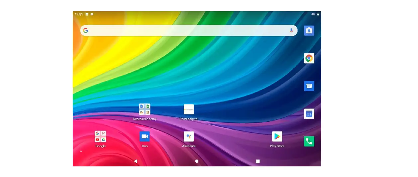Click the Asistente label
The height and width of the screenshot is (177, 418).
[189, 146]
